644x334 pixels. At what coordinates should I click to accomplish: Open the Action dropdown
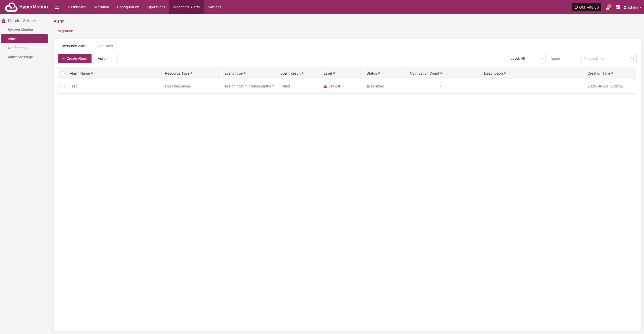click(105, 58)
